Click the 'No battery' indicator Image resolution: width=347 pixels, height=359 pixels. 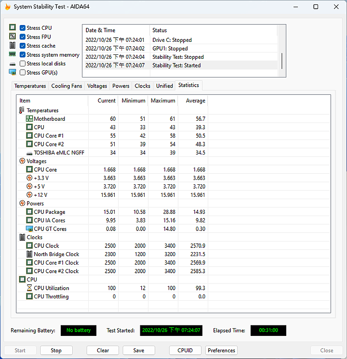pyautogui.click(x=79, y=331)
